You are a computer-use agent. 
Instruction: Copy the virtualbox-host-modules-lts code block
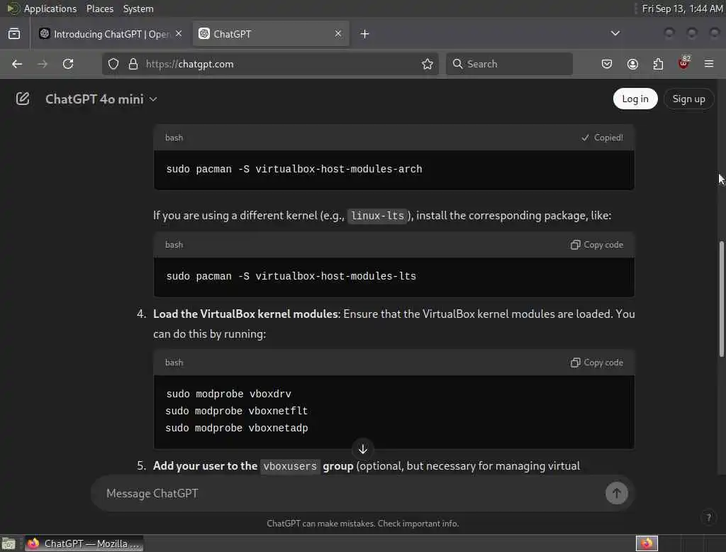pos(597,245)
